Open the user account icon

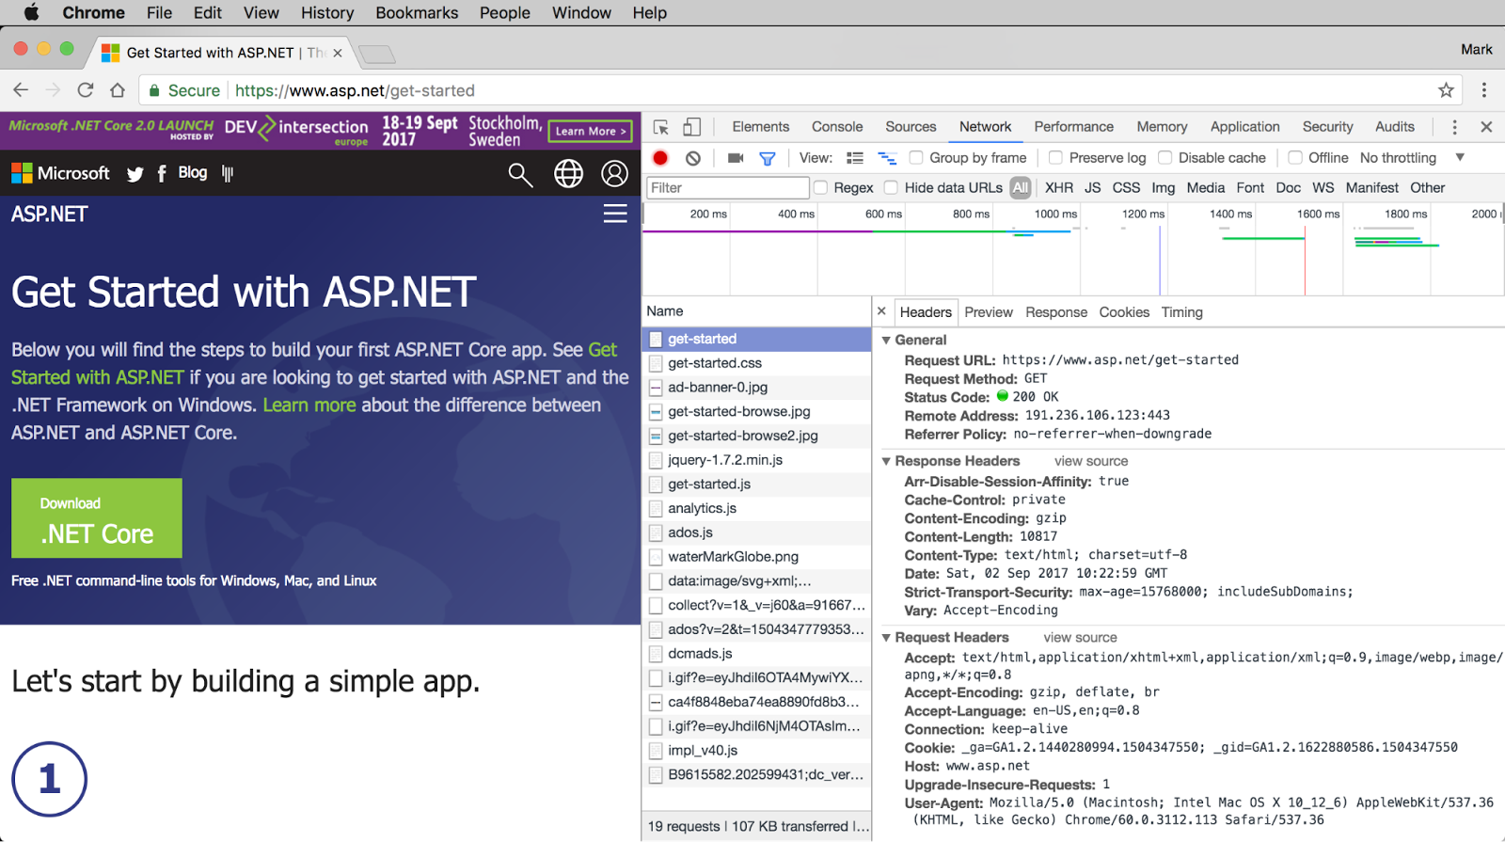(x=614, y=174)
